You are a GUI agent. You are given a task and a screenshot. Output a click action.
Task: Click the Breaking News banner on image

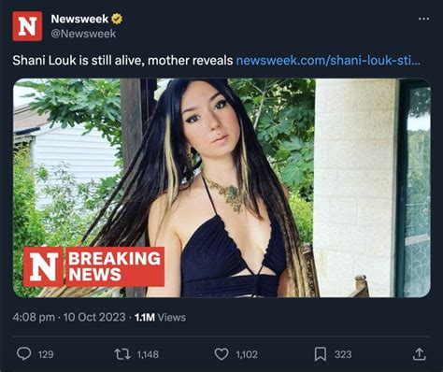93,266
